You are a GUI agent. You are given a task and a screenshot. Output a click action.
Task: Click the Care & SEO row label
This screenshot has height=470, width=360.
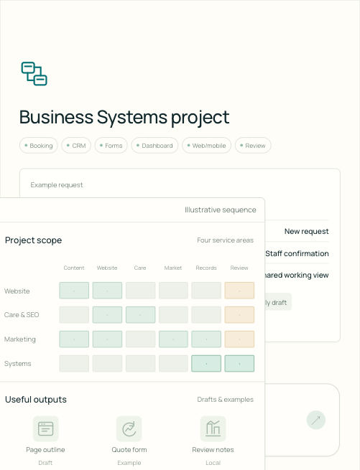pyautogui.click(x=22, y=315)
